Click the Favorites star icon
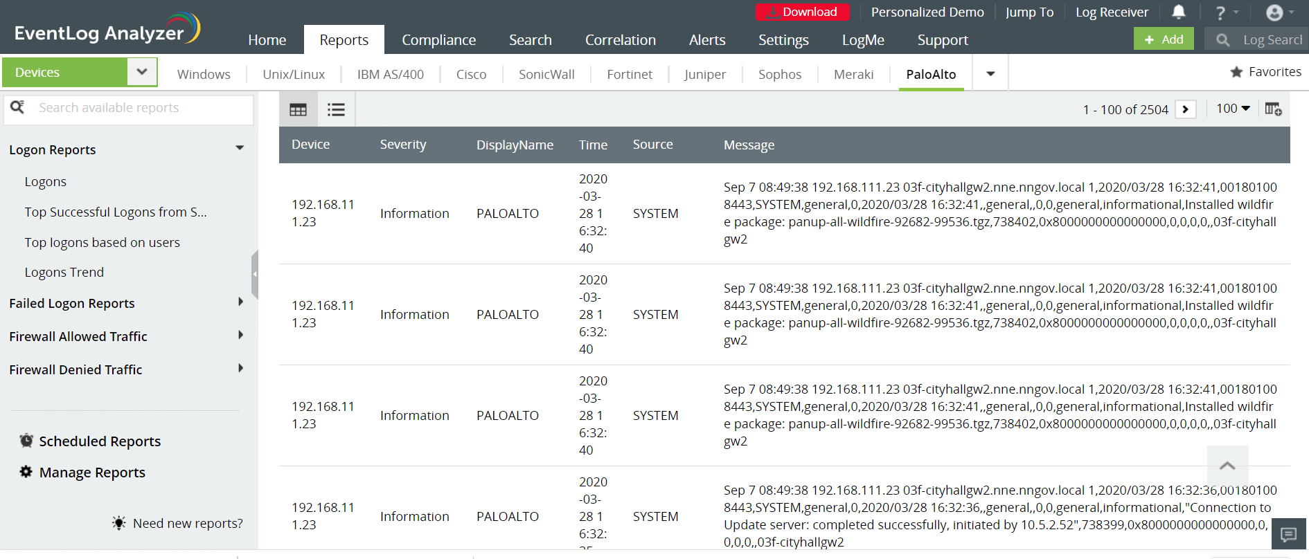The image size is (1309, 559). (x=1236, y=72)
